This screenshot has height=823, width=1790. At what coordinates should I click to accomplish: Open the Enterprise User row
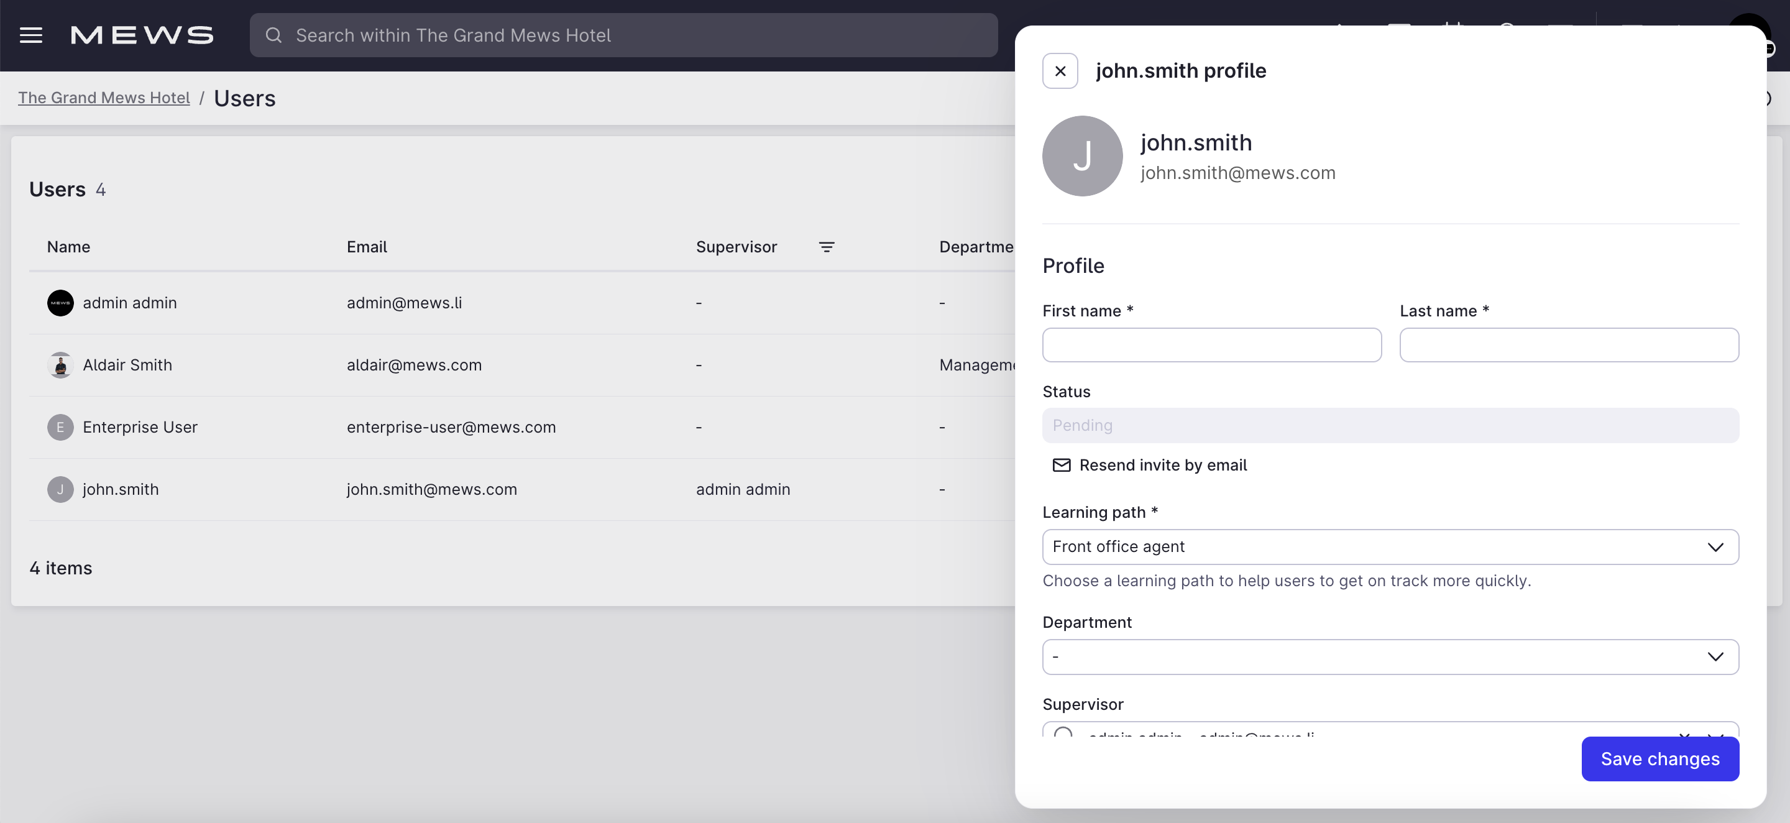click(522, 427)
